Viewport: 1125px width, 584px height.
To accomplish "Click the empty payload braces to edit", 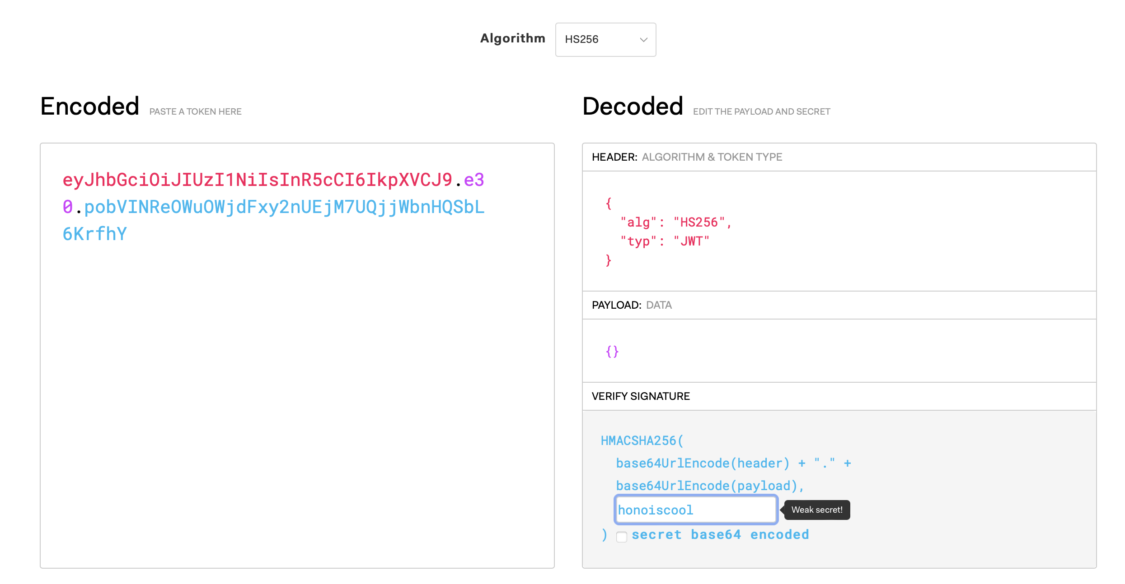I will (613, 352).
